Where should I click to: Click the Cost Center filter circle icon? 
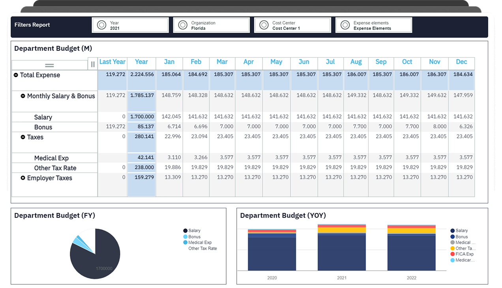[x=264, y=25]
